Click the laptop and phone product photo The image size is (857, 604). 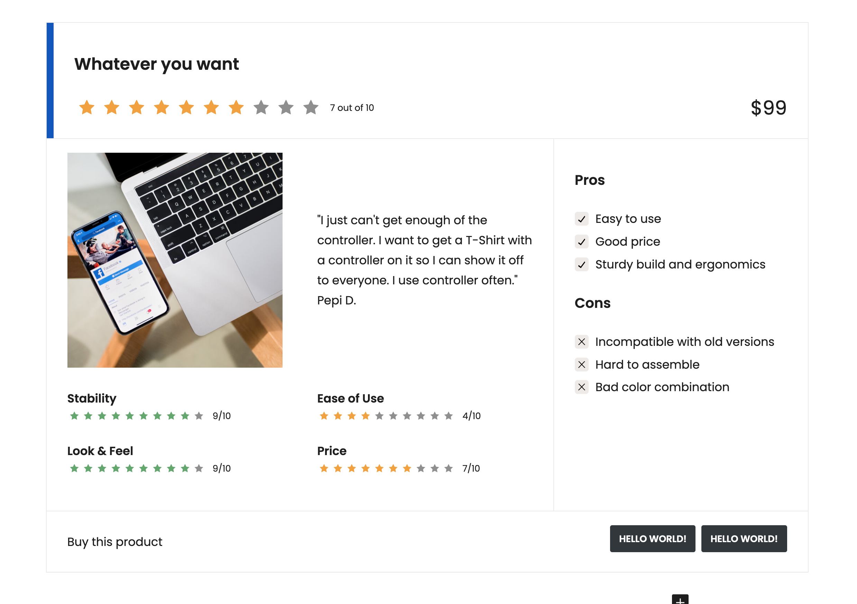175,260
